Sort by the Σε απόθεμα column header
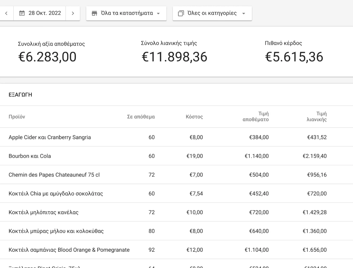The image size is (353, 268). click(x=141, y=117)
